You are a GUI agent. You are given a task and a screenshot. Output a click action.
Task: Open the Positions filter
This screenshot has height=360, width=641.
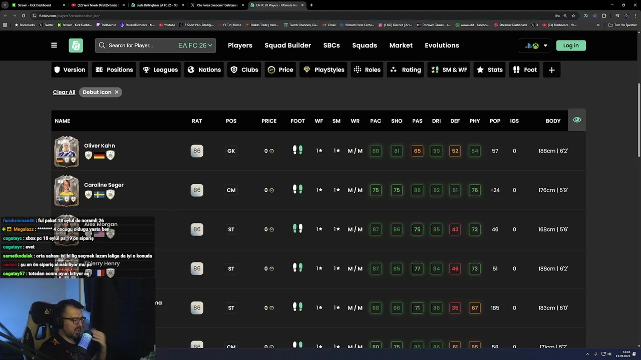coord(114,70)
